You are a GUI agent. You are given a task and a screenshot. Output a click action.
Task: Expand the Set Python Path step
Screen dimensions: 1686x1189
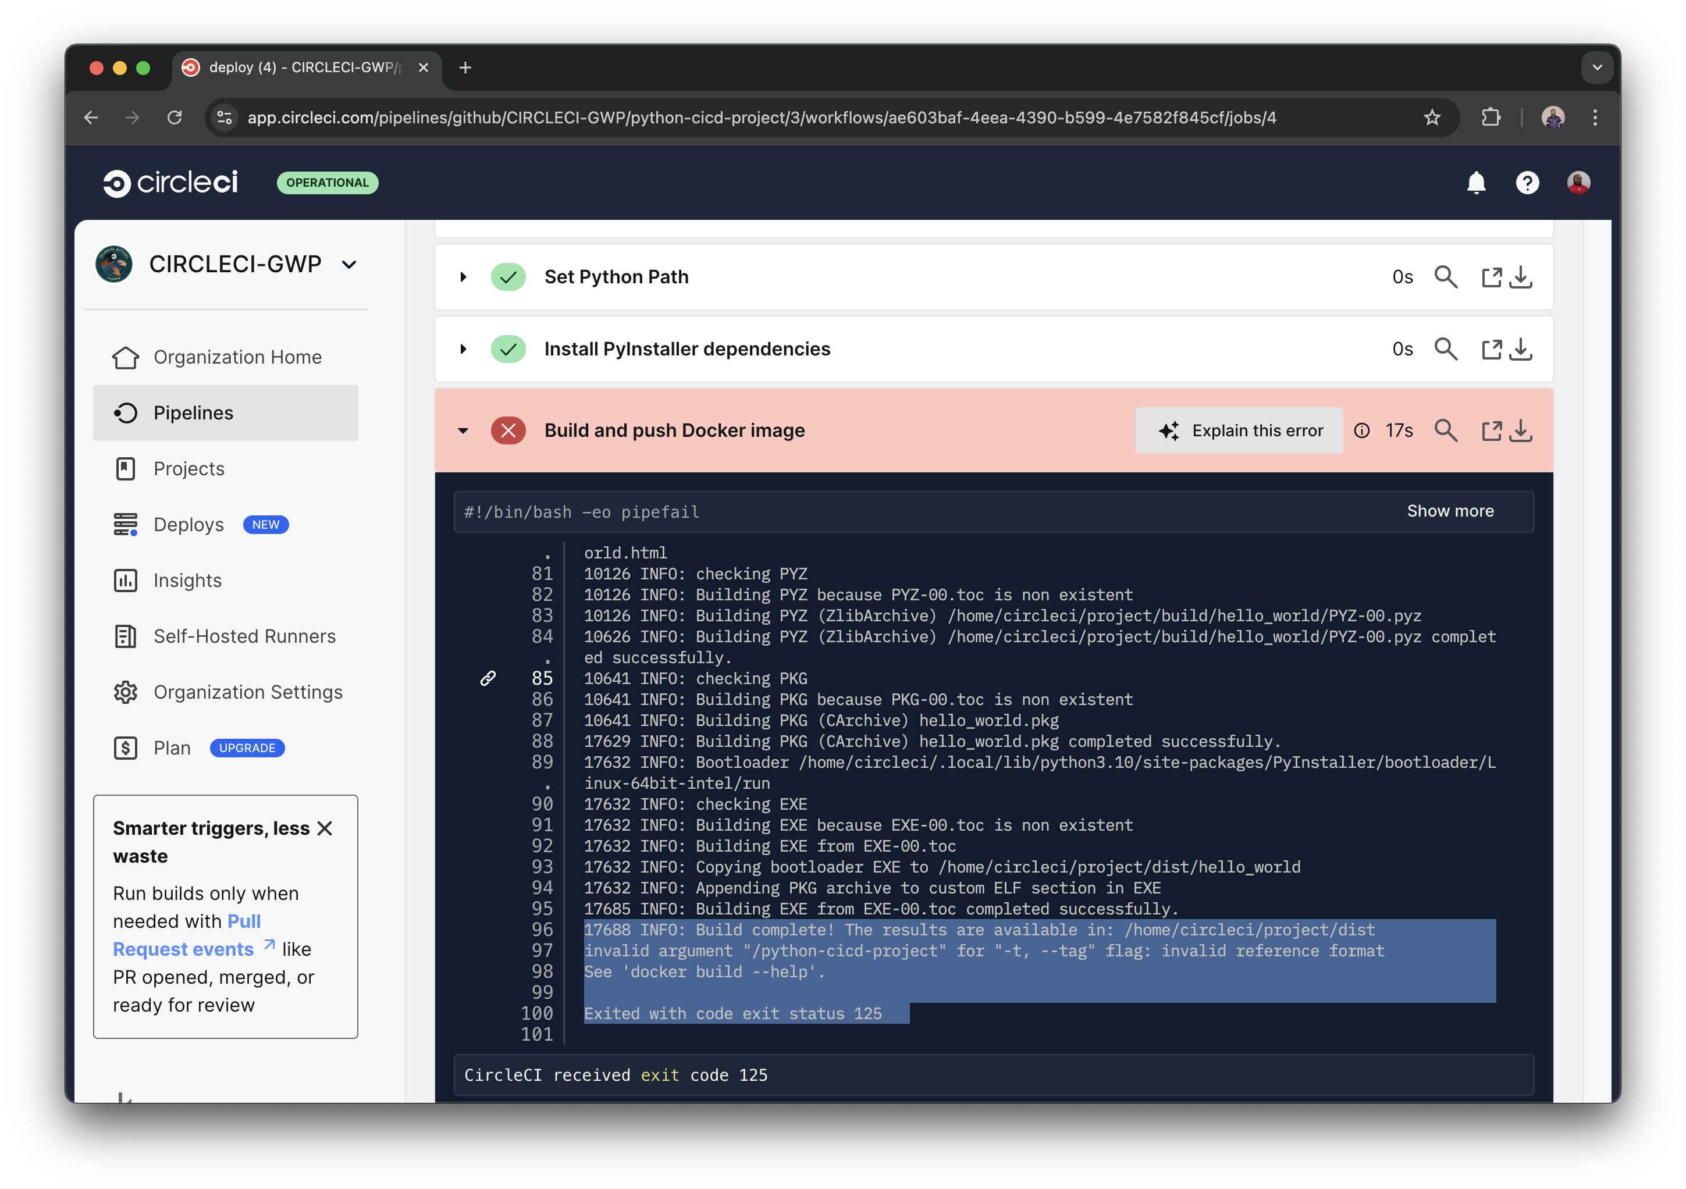[x=463, y=277]
